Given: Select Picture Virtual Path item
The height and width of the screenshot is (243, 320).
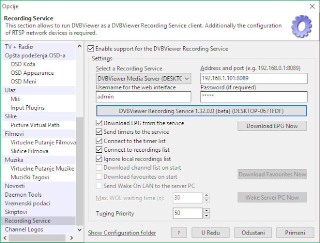Looking at the screenshot, I should (x=35, y=125).
